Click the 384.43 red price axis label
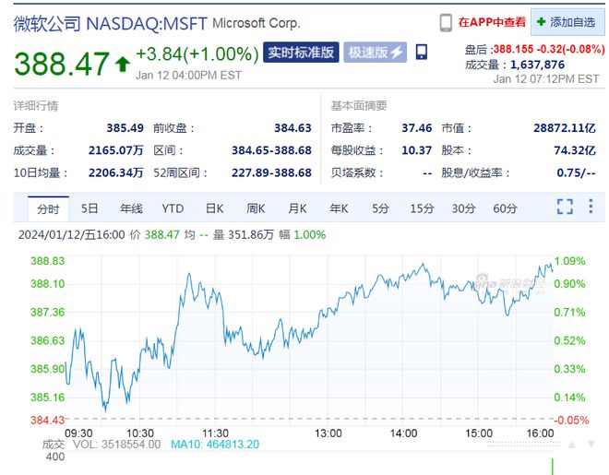Viewport: 609px width, 475px height. point(47,421)
